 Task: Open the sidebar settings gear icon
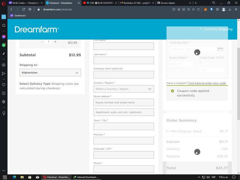pyautogui.click(x=4, y=102)
